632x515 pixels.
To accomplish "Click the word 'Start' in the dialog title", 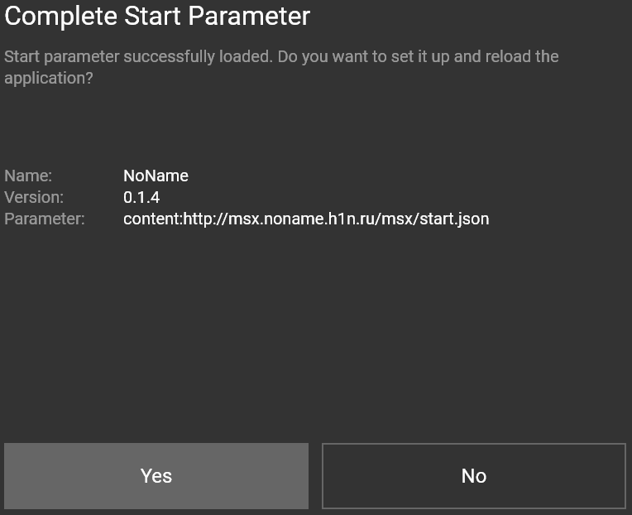I will tap(152, 17).
